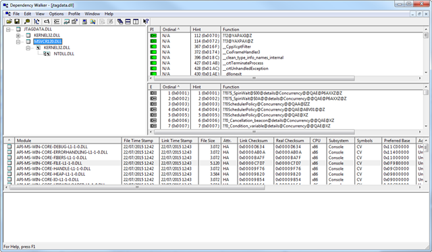
Task: Sort module list by Module column header
Action: 67,141
